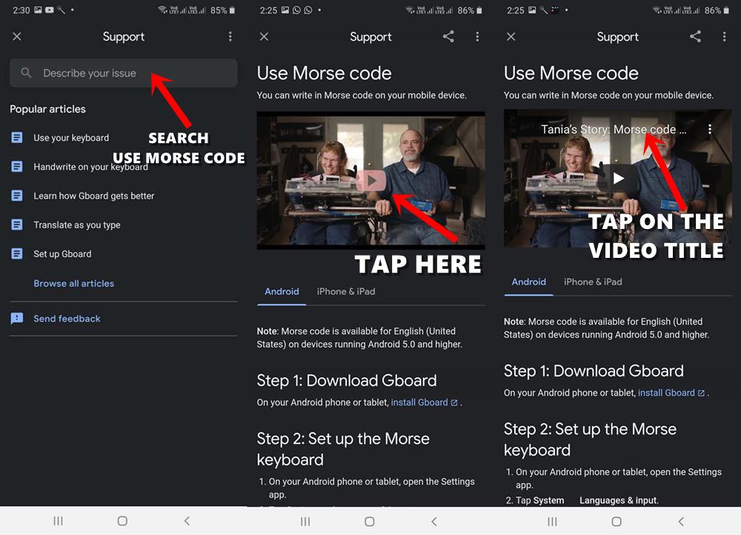The width and height of the screenshot is (741, 535).
Task: Tap home button under first screen
Action: coord(122,521)
